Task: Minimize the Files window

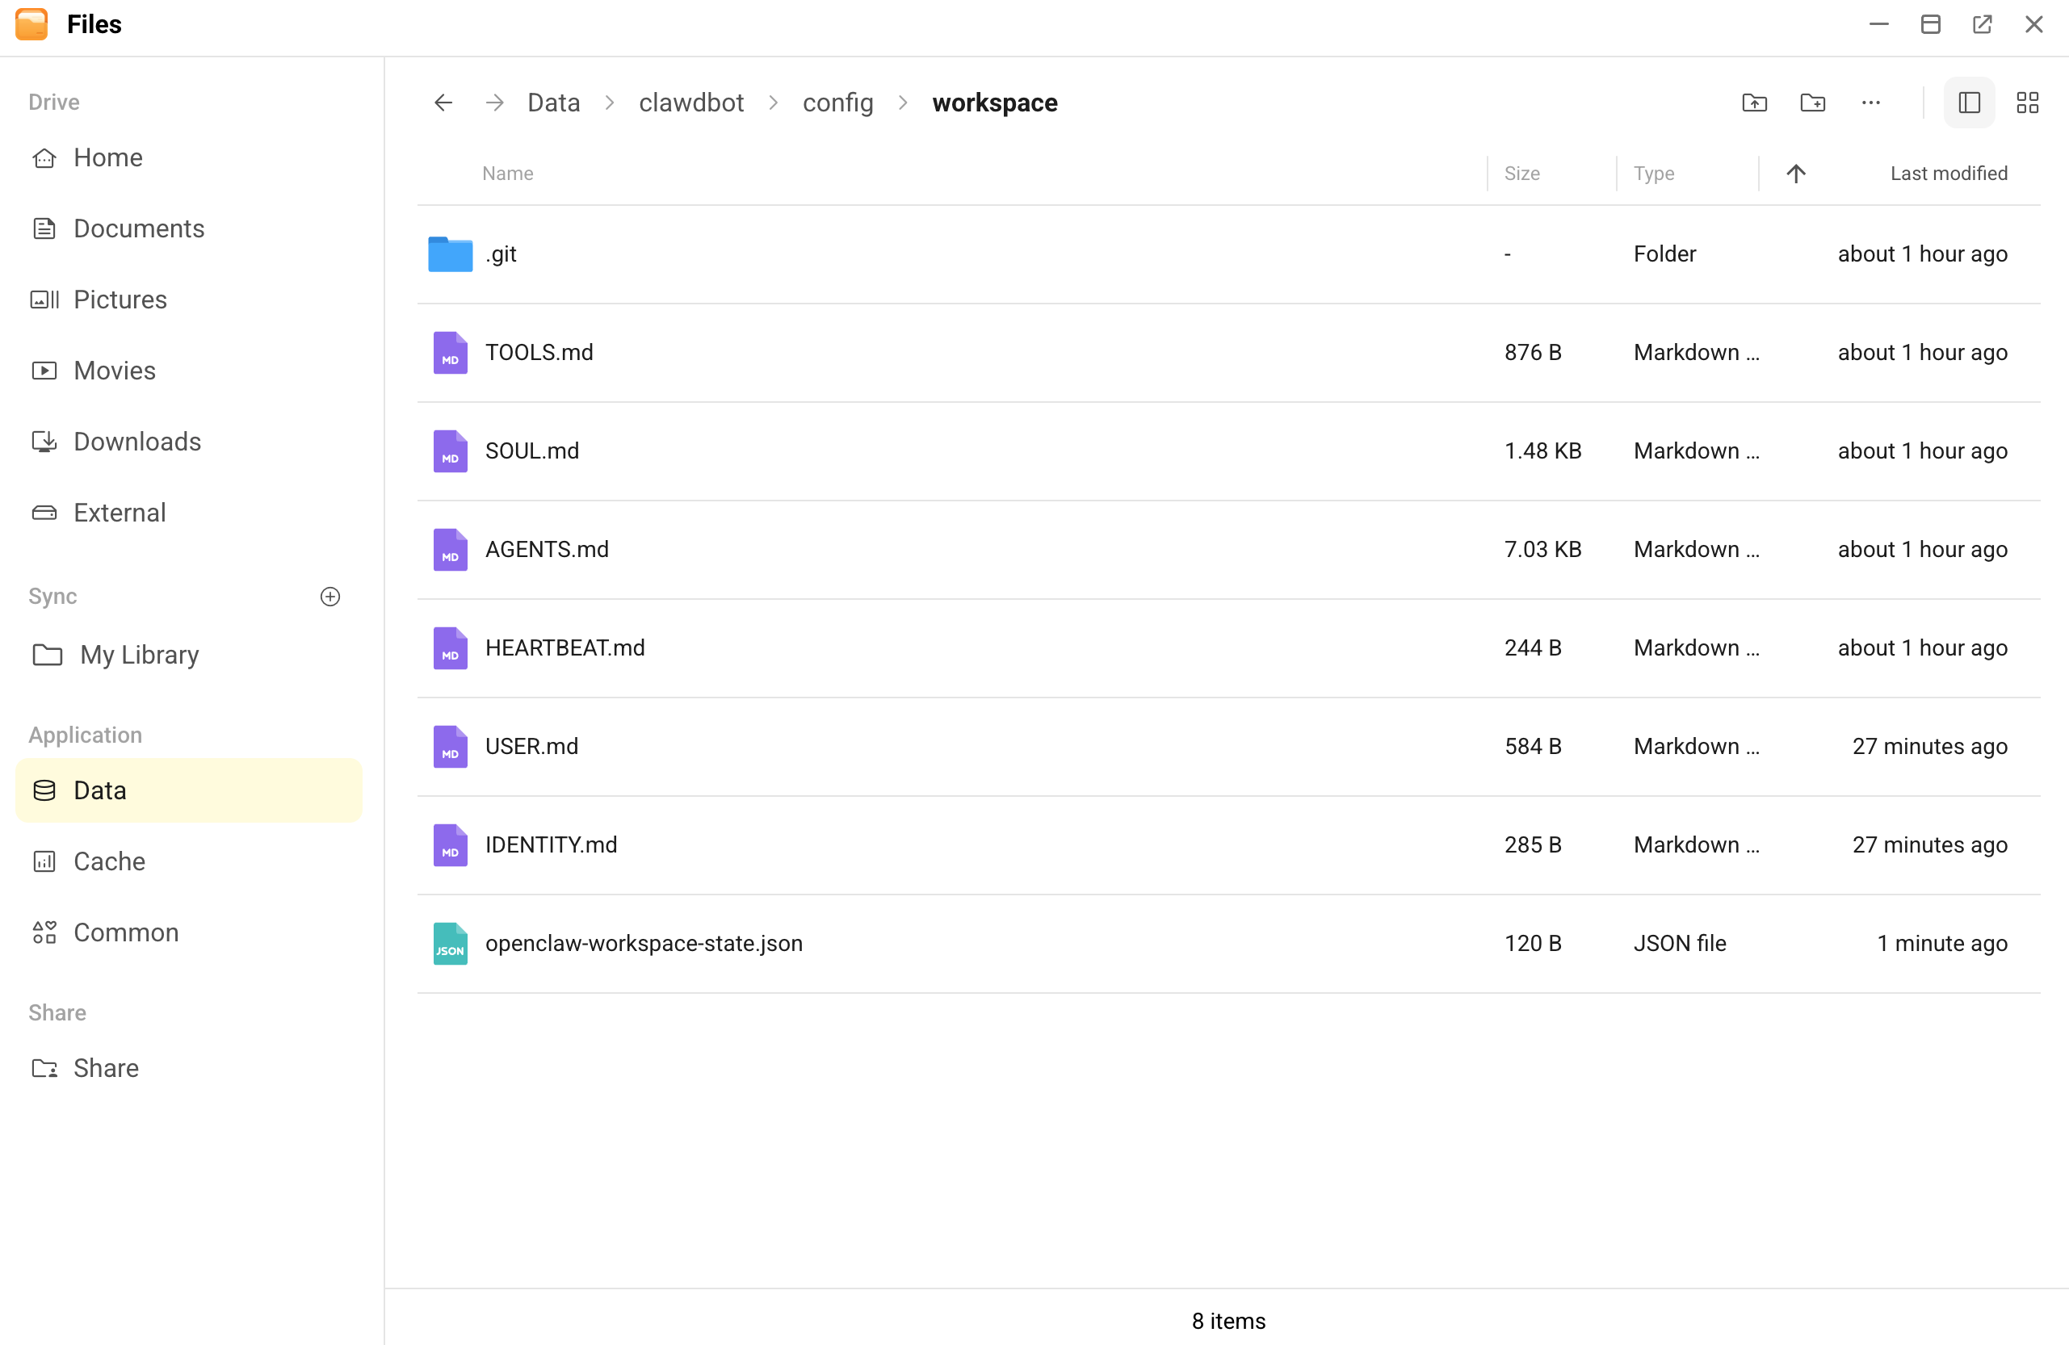Action: [x=1879, y=24]
